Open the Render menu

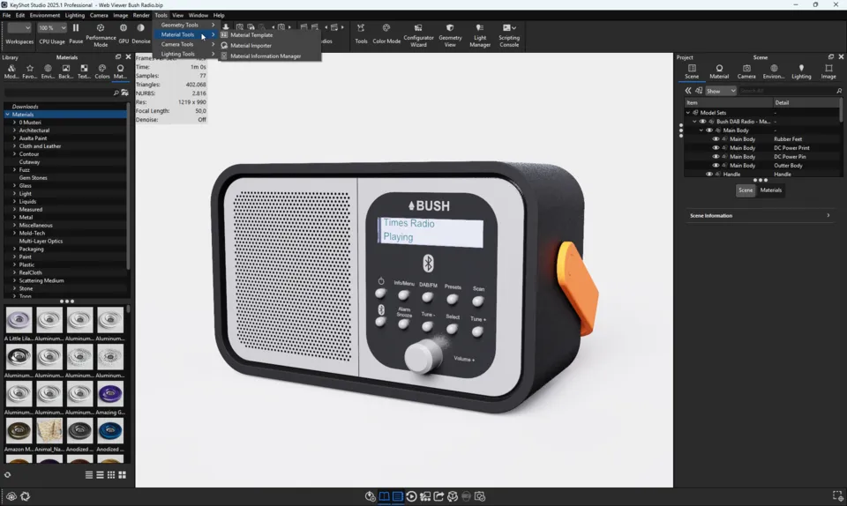pos(141,15)
